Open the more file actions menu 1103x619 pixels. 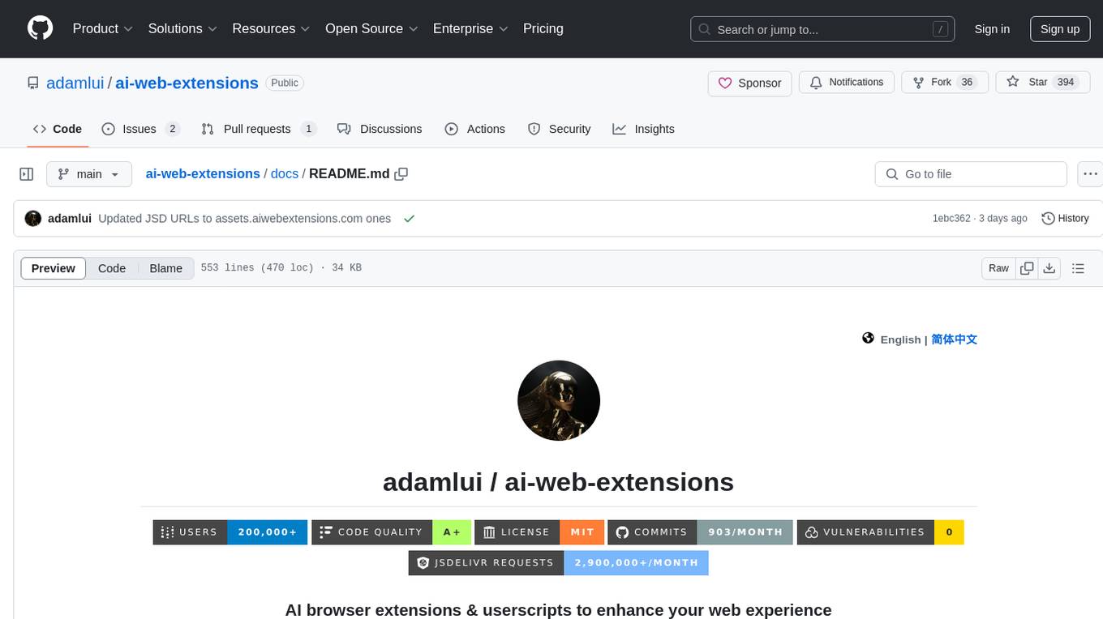tap(1090, 174)
